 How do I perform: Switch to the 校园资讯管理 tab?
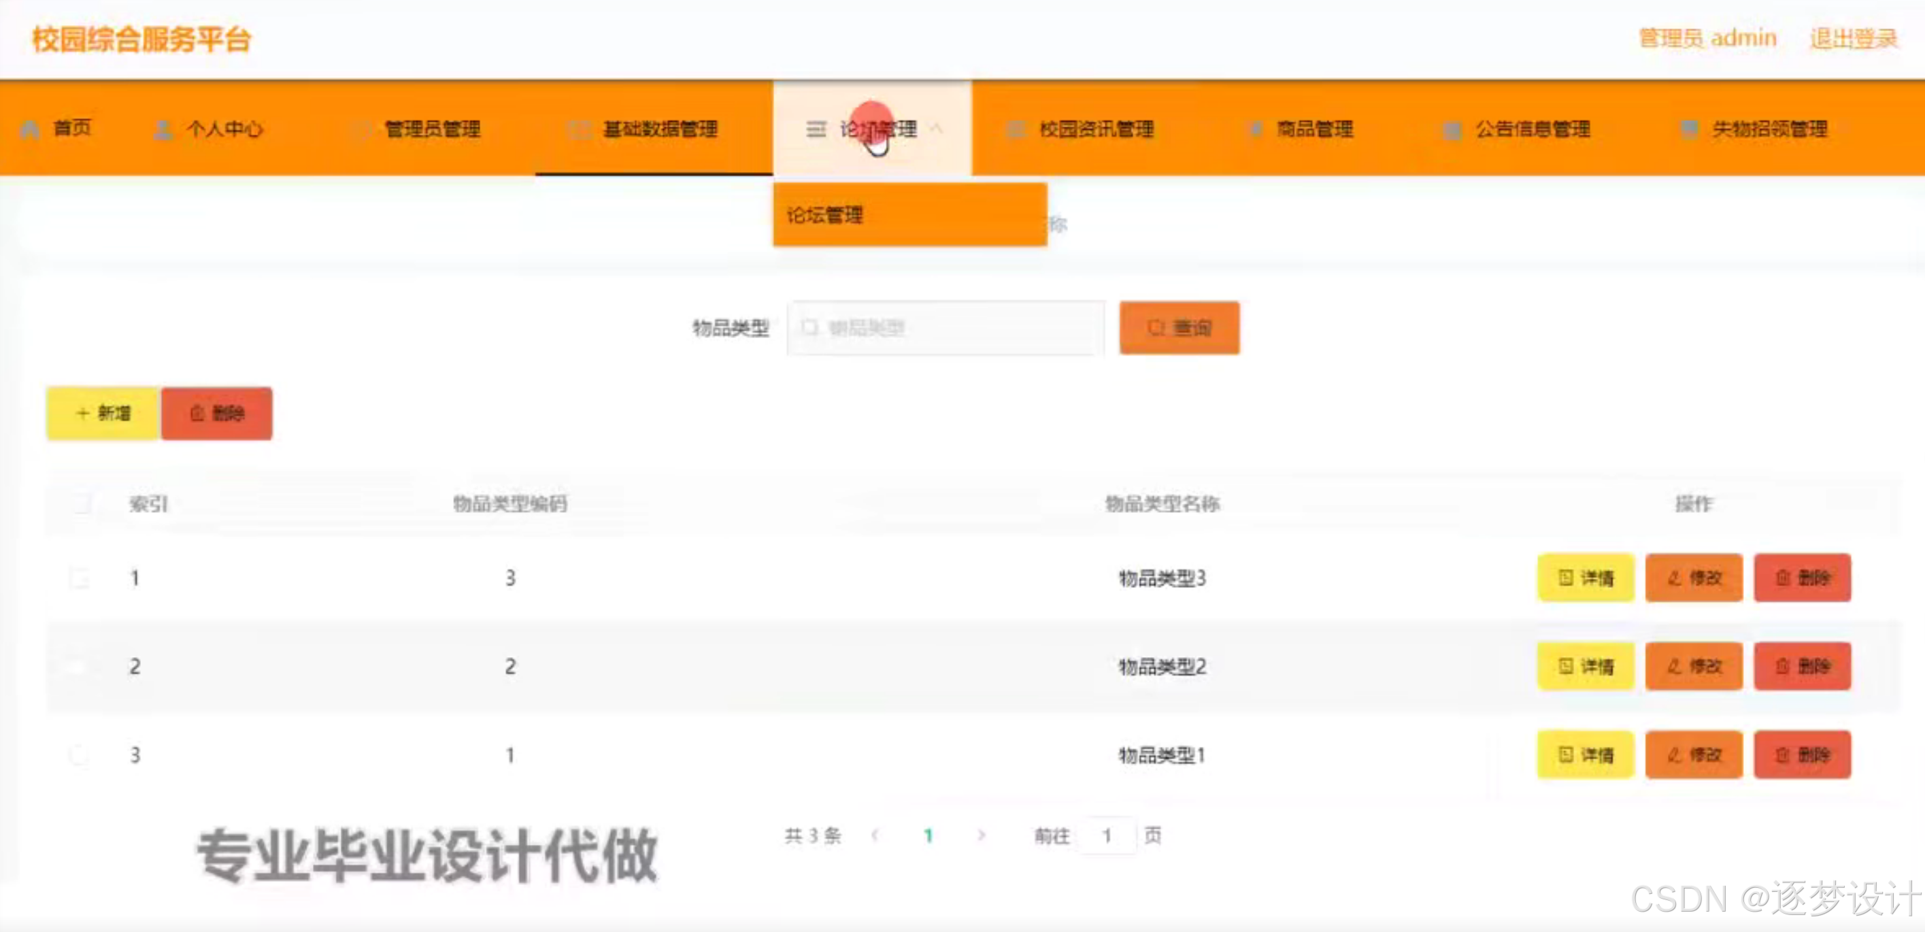point(1099,129)
